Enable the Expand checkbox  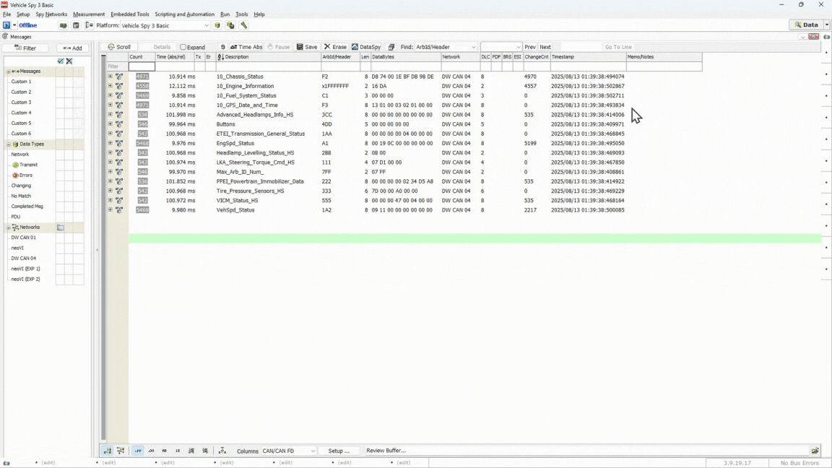pyautogui.click(x=183, y=48)
